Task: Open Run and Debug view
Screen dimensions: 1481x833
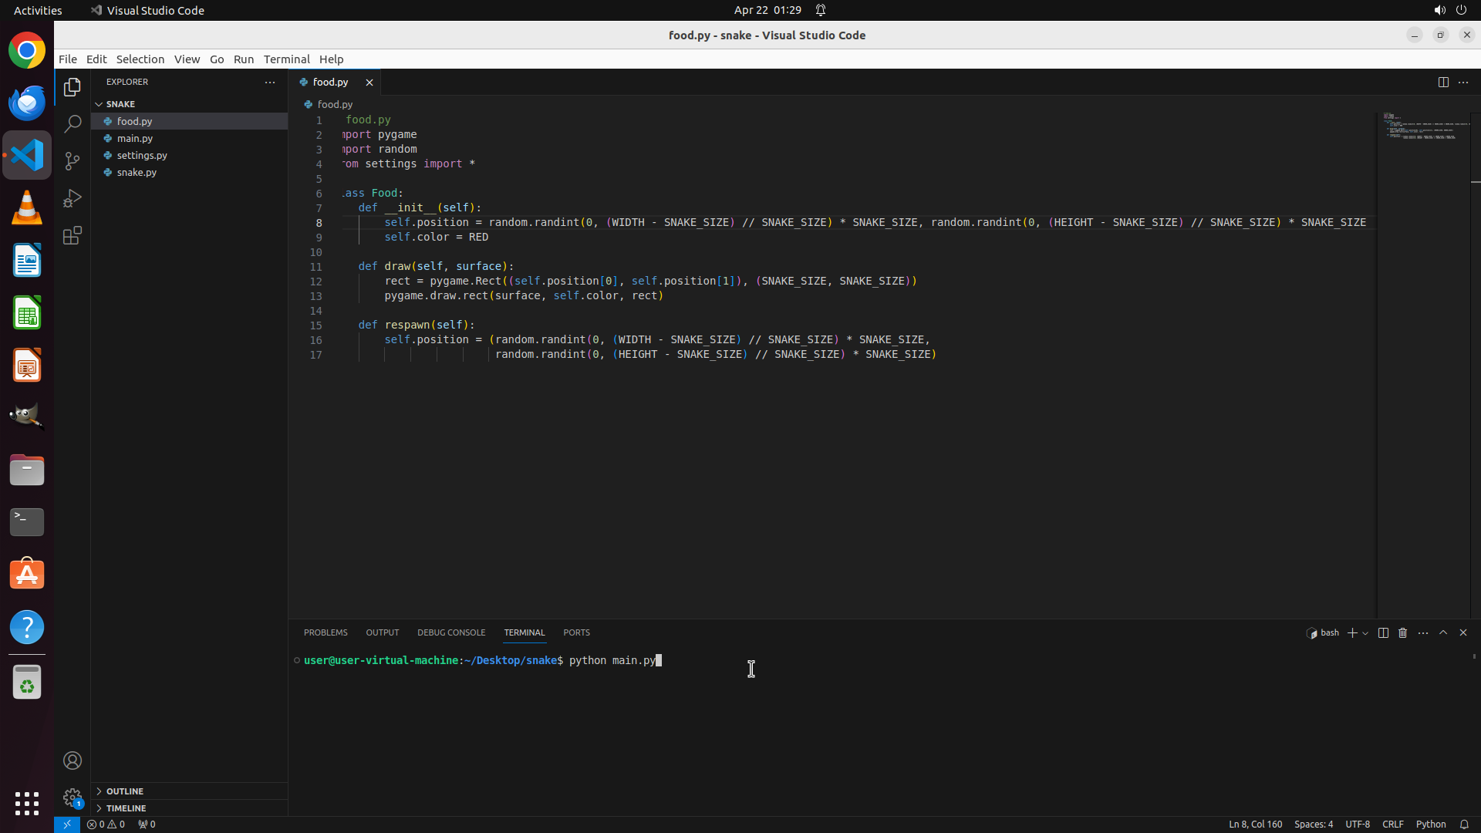Action: pyautogui.click(x=73, y=198)
